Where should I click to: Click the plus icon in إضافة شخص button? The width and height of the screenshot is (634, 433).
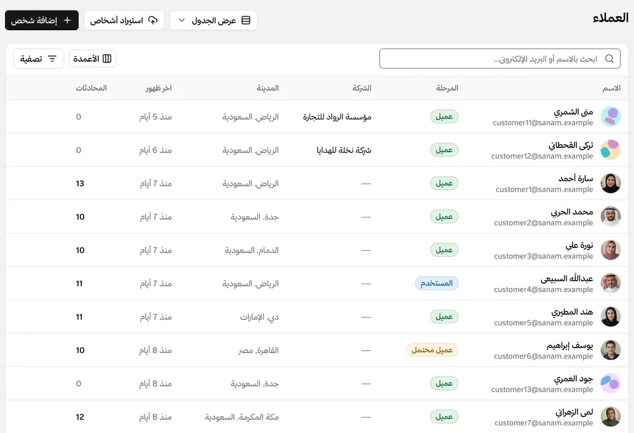[x=67, y=20]
